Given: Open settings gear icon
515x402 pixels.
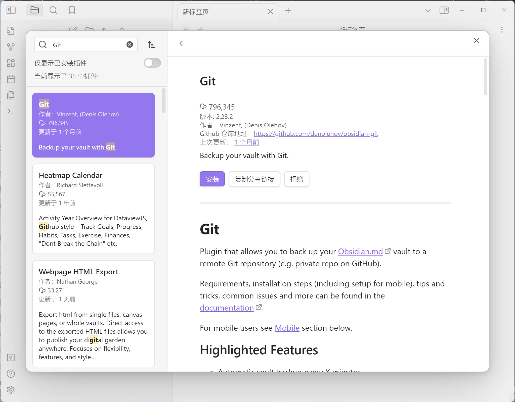Looking at the screenshot, I should click(11, 390).
